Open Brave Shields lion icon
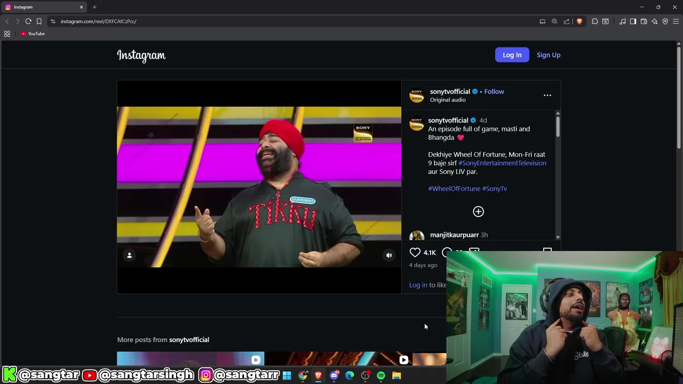The width and height of the screenshot is (683, 384). tap(579, 21)
